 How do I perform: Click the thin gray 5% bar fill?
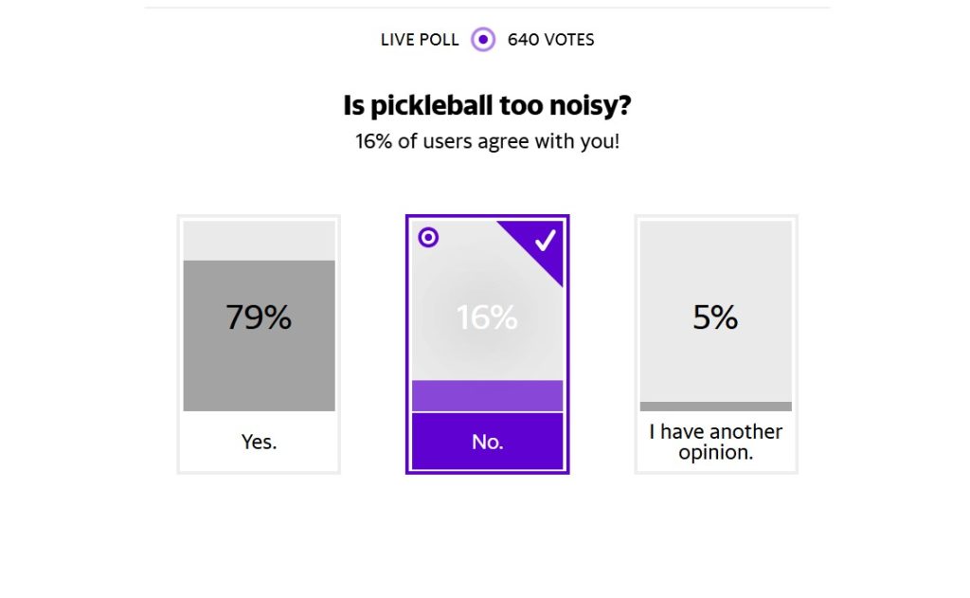click(716, 407)
